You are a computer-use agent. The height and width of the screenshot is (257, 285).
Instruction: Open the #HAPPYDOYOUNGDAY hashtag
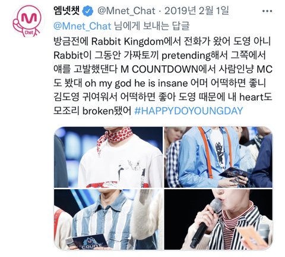coord(188,111)
